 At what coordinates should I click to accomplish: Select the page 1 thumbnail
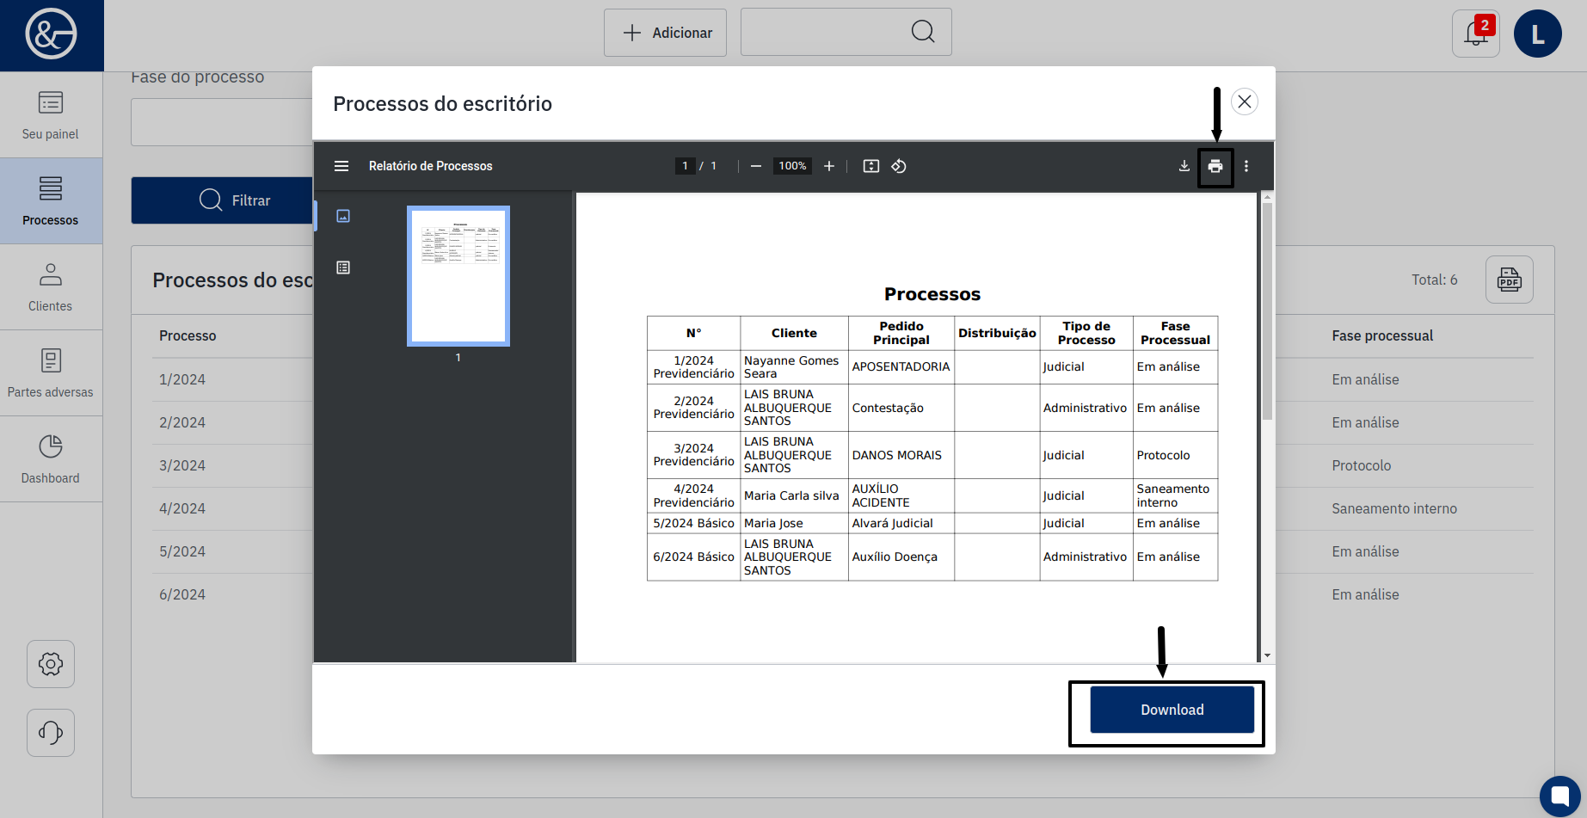tap(458, 276)
